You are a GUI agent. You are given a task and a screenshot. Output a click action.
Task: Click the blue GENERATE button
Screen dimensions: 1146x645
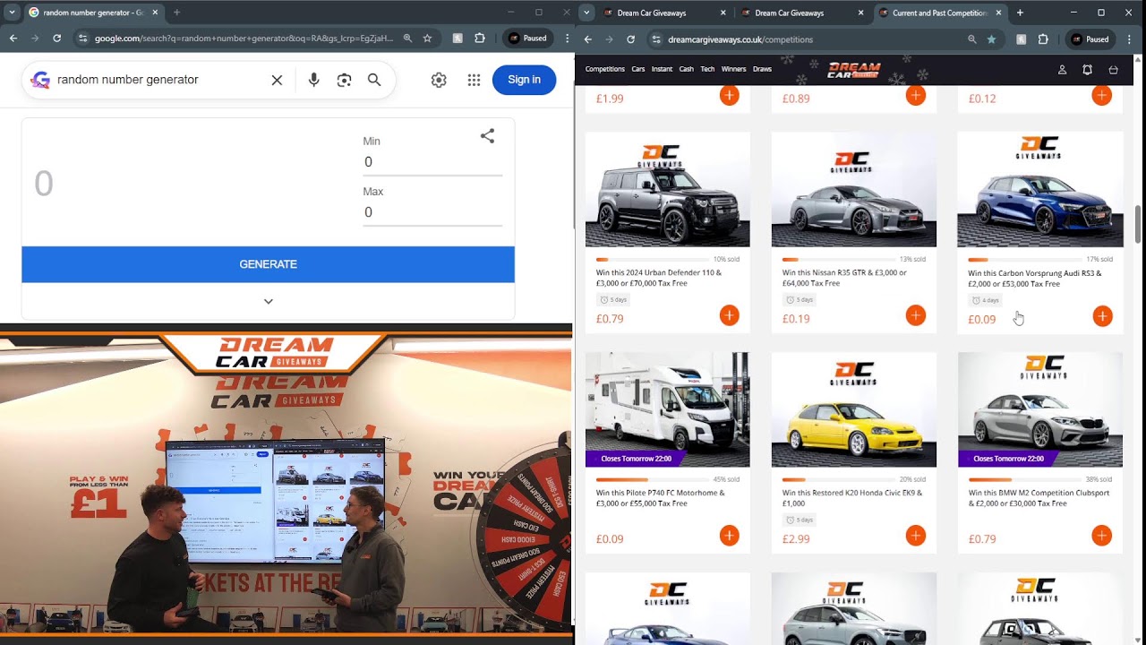268,264
